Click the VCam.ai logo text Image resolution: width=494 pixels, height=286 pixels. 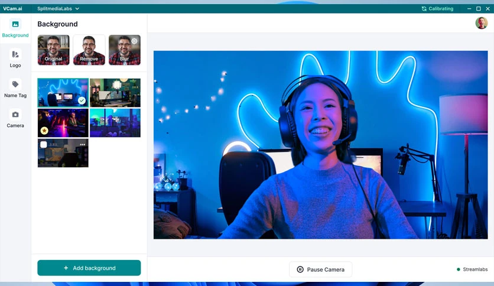pyautogui.click(x=12, y=8)
